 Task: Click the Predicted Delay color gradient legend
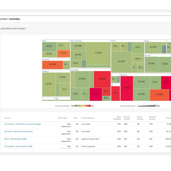pyautogui.click(x=82, y=106)
